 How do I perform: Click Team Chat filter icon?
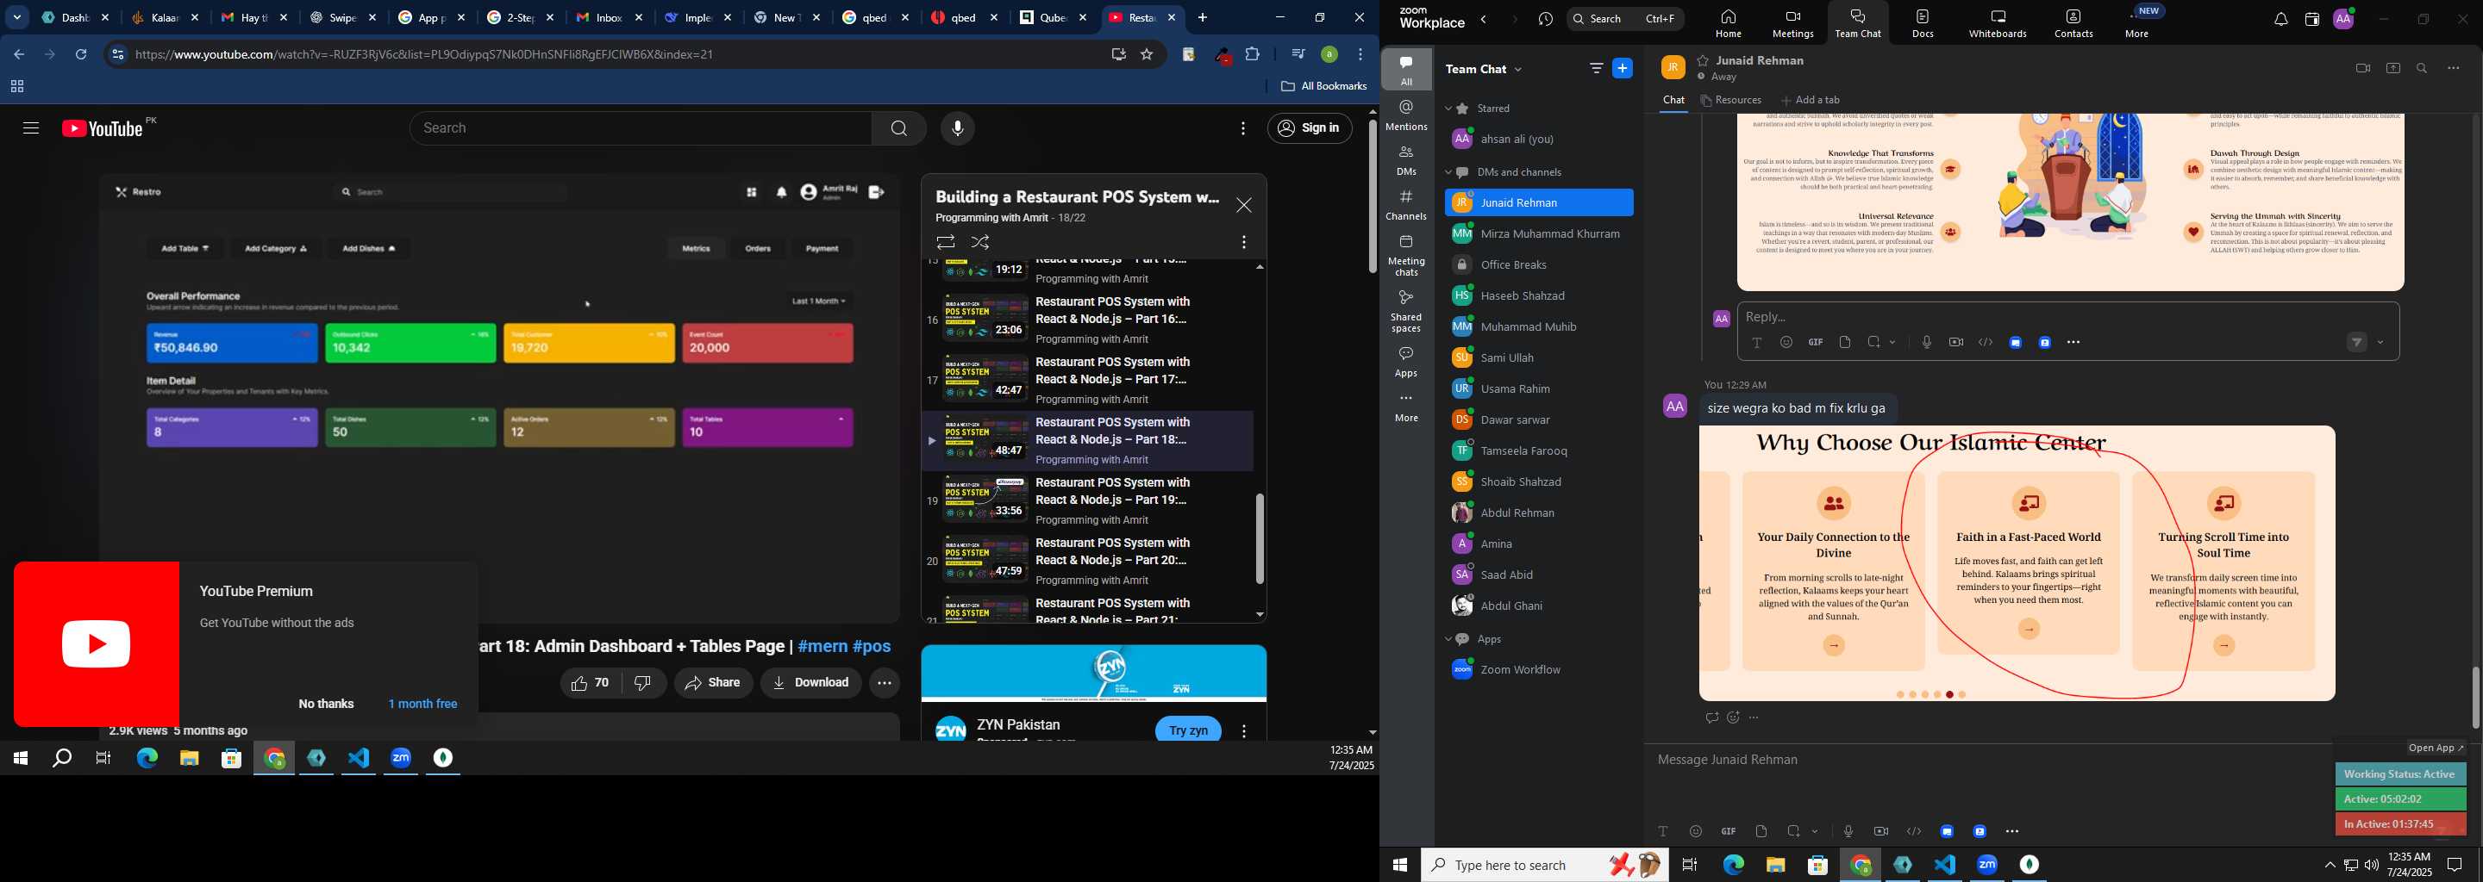[x=1596, y=68]
